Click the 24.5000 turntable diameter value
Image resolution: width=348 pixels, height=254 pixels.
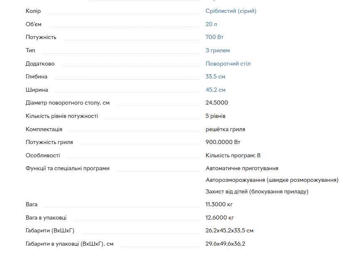tap(217, 103)
